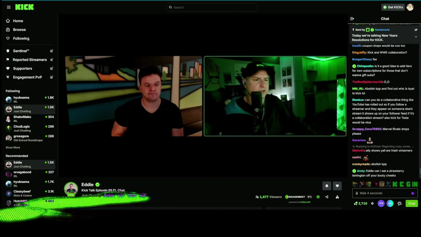Click the Get KICKs button

(393, 7)
